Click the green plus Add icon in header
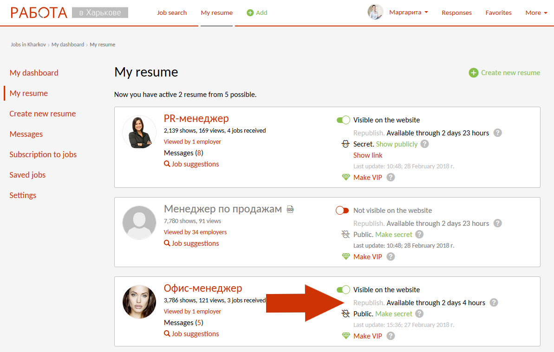 [x=250, y=13]
